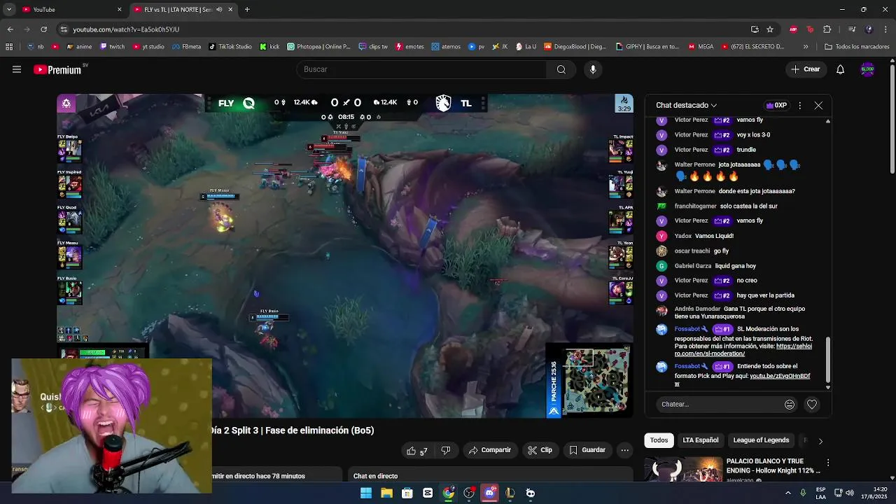
Task: Select the LTA Español filter chip
Action: (x=701, y=440)
